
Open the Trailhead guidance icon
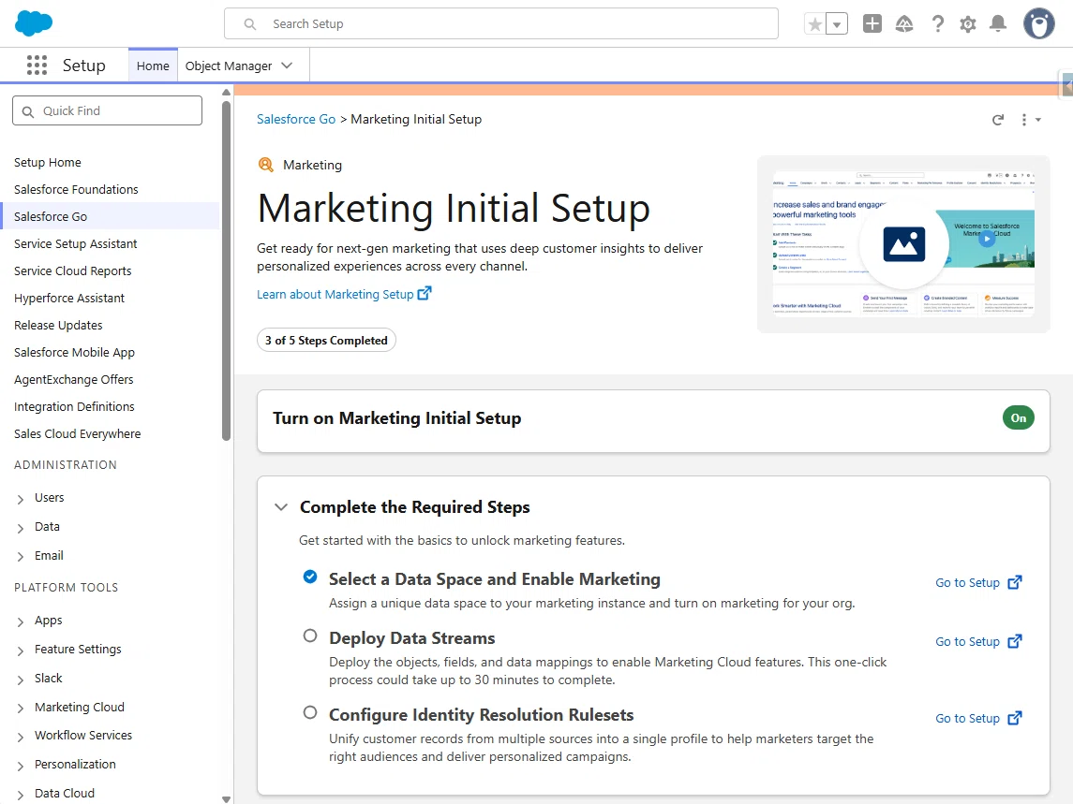(x=904, y=24)
